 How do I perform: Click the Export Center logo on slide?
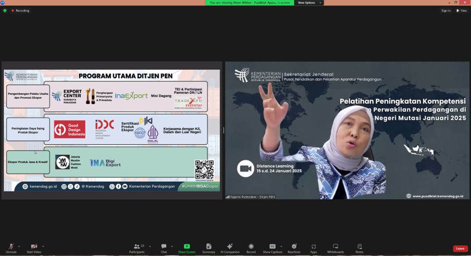[x=67, y=96]
